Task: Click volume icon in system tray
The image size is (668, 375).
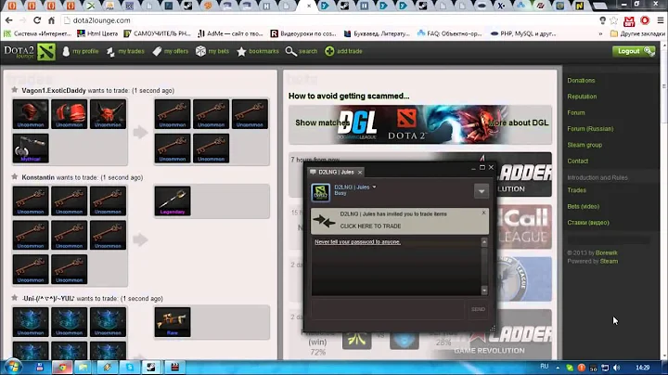Action: point(616,368)
